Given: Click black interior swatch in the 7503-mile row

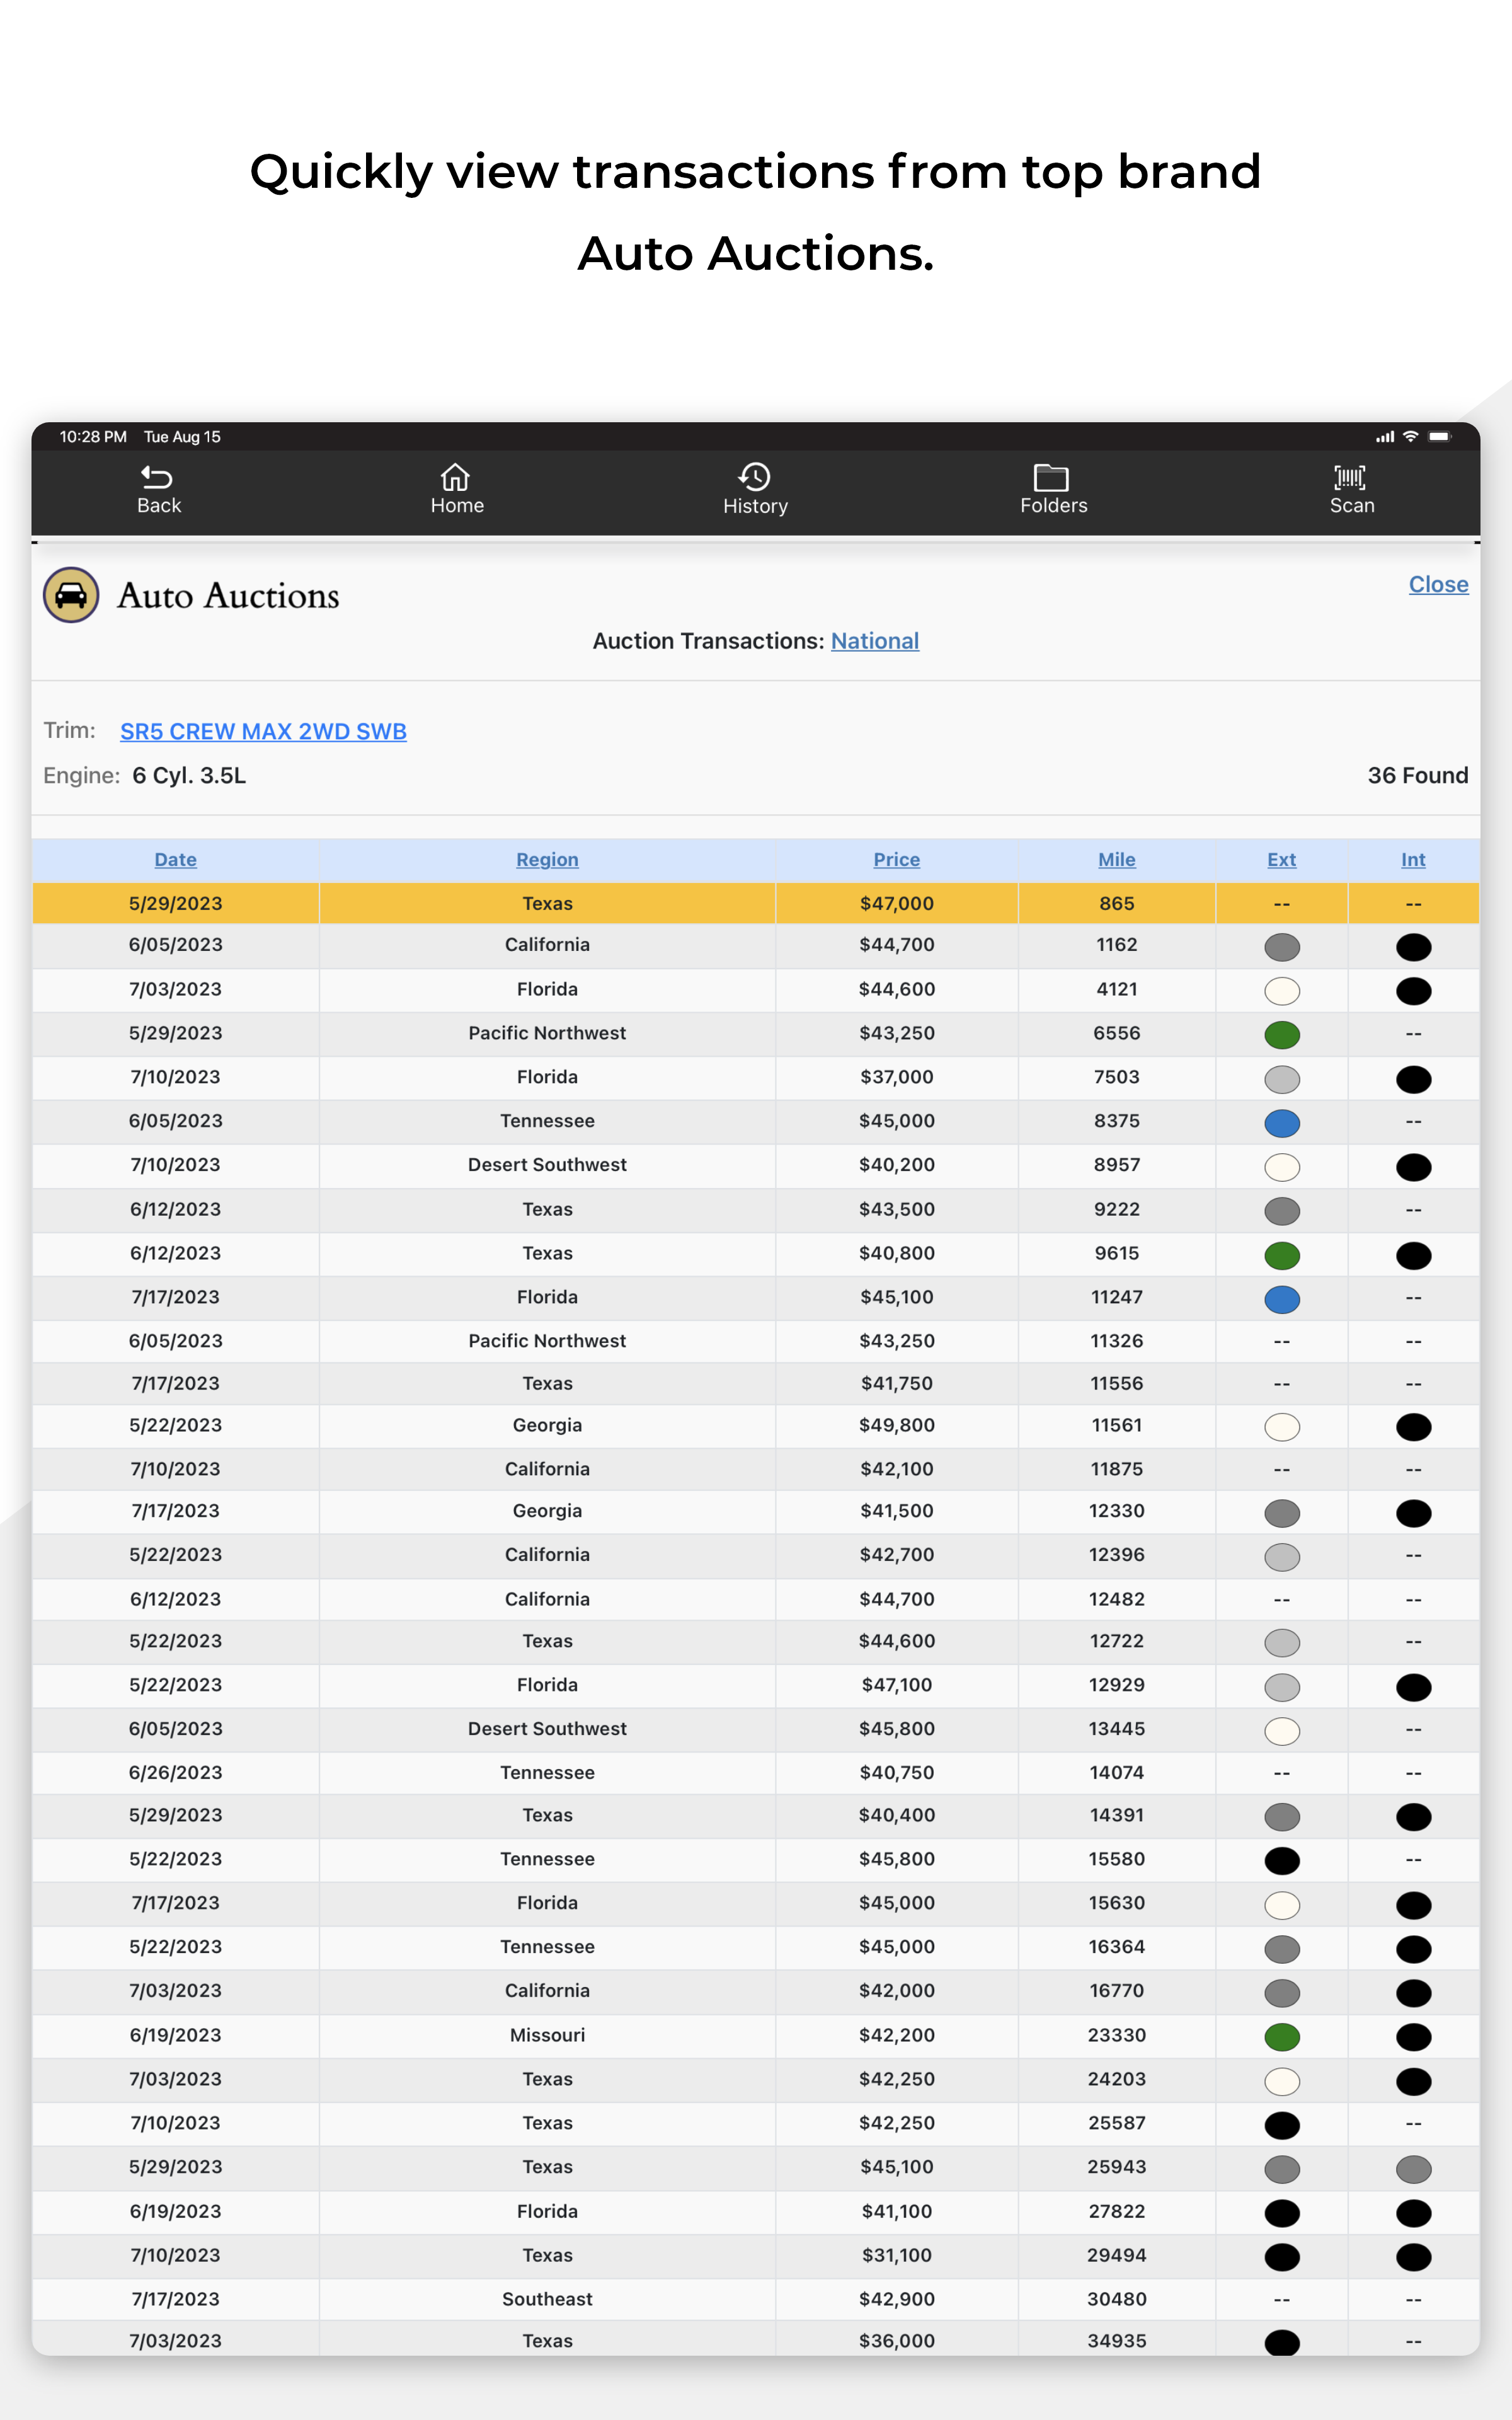Looking at the screenshot, I should click(x=1413, y=1079).
